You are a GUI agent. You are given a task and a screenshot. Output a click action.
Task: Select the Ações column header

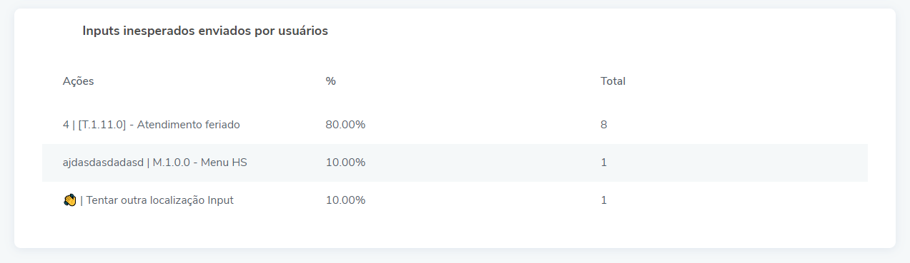click(x=78, y=81)
